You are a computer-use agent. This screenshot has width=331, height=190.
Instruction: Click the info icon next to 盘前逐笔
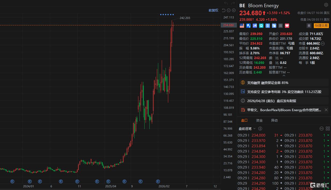260,129
